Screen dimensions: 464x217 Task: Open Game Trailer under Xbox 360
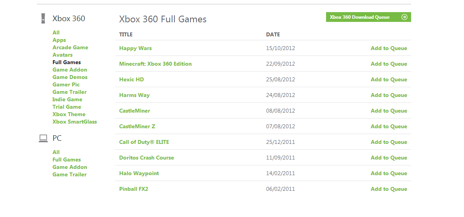(x=69, y=92)
